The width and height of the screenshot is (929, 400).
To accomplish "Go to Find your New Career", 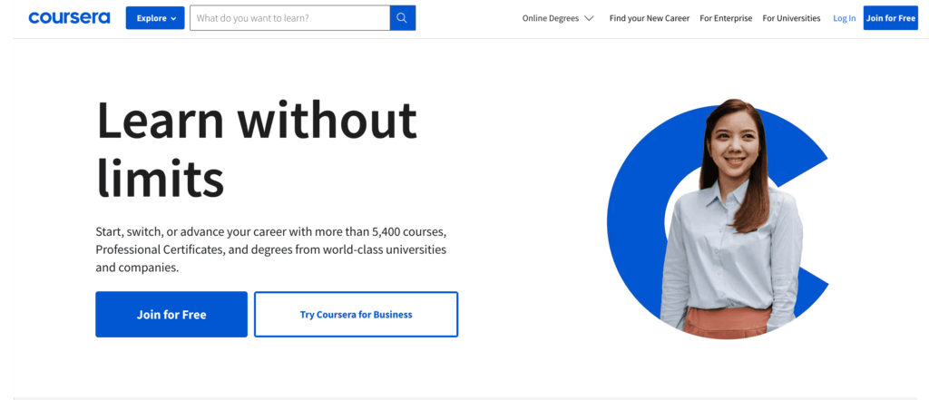I will [x=650, y=18].
